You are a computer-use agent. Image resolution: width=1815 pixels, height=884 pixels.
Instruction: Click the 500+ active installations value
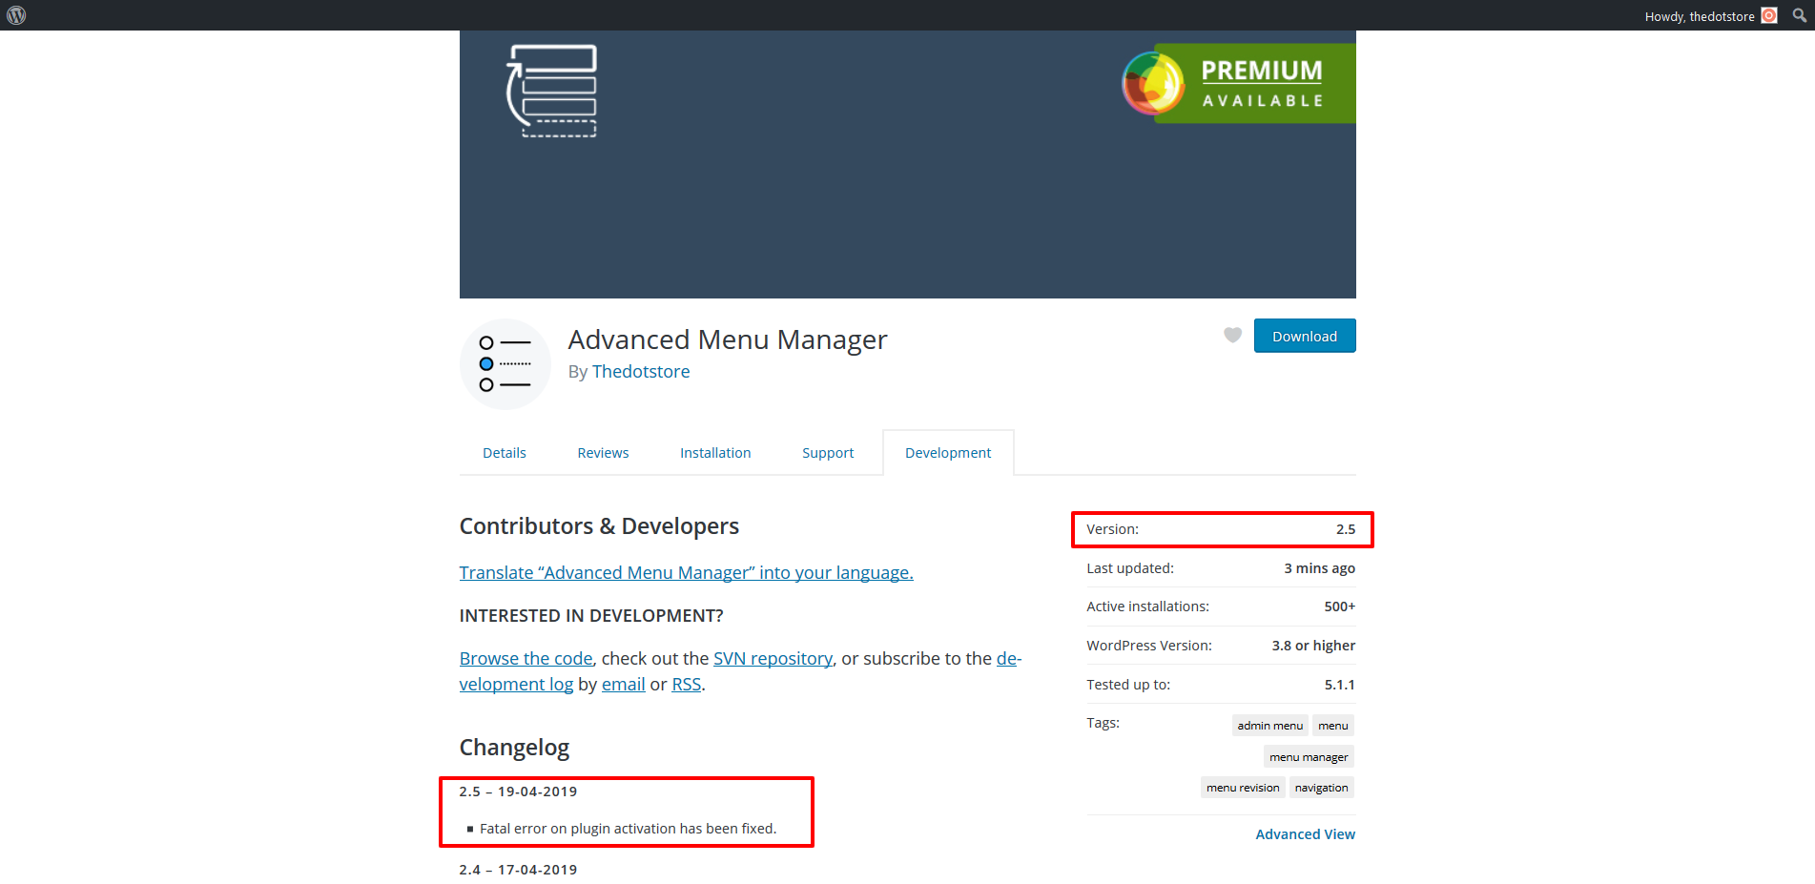point(1339,606)
